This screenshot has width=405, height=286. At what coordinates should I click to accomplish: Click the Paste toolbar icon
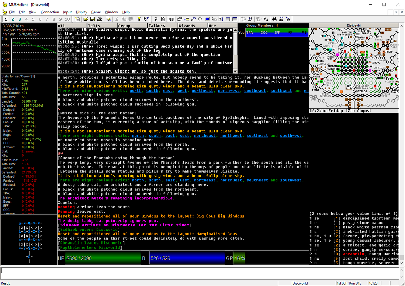pos(131,19)
